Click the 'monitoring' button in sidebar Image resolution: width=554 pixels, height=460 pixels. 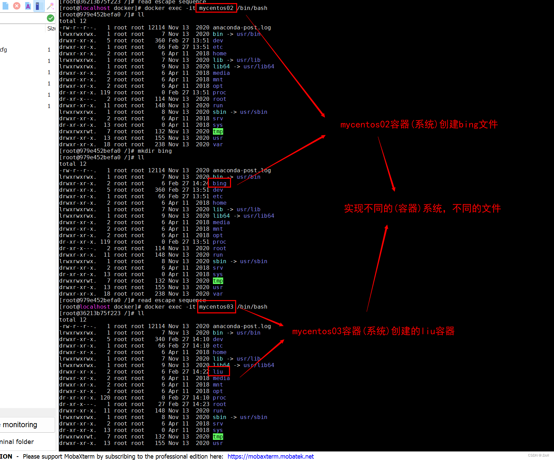tap(27, 424)
